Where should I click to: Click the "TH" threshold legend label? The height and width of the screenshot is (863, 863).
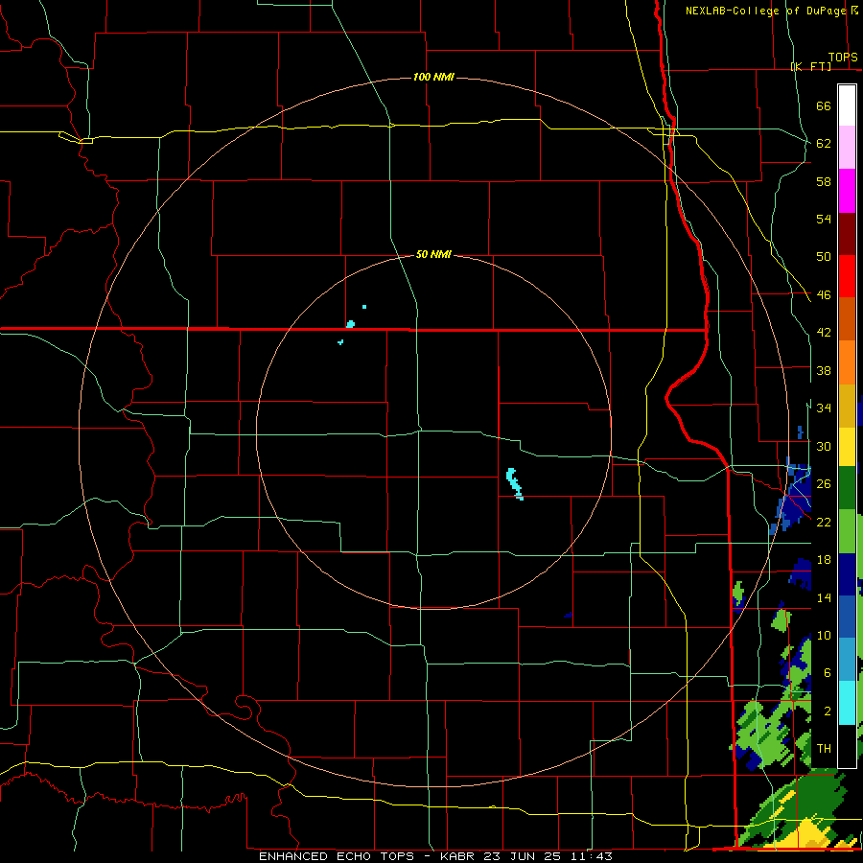[x=824, y=749]
